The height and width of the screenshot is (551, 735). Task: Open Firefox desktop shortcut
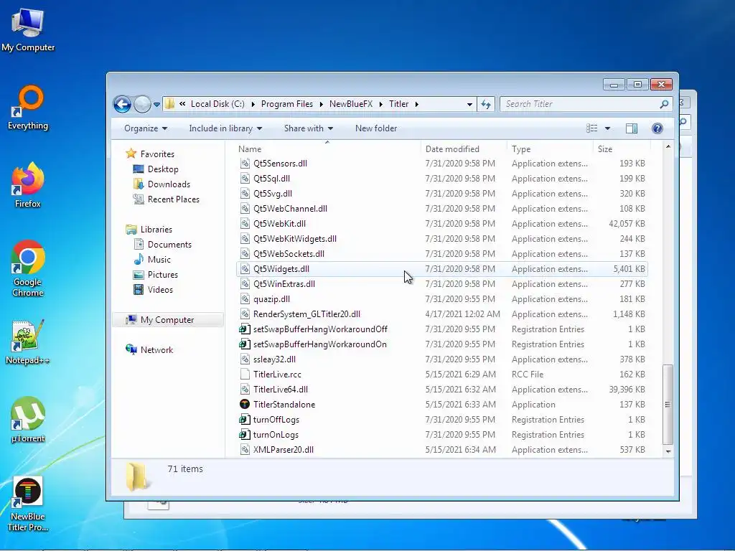pyautogui.click(x=28, y=185)
